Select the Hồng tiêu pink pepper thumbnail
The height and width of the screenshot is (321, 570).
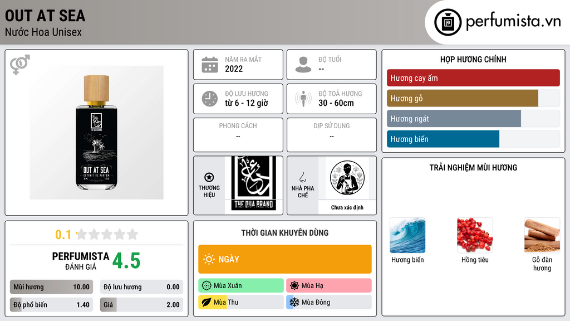(475, 235)
